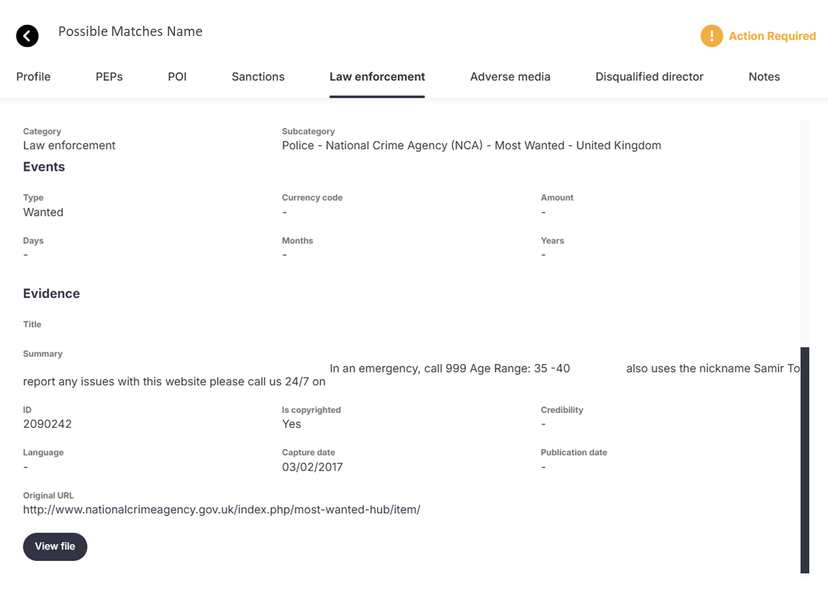
Task: Click the Publication date label
Action: (574, 453)
